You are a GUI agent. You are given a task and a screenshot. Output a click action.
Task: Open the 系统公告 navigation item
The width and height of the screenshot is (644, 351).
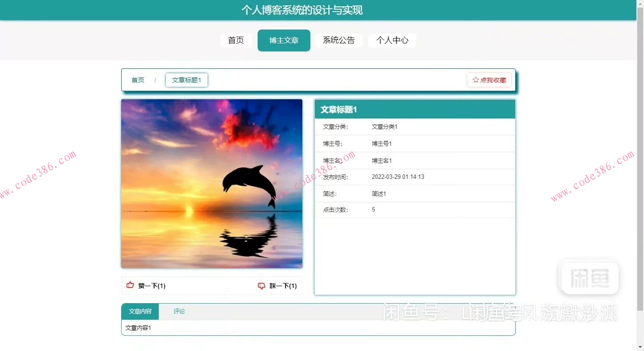tap(339, 40)
